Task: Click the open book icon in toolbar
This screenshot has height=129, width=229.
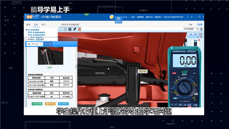Action: coord(60,29)
